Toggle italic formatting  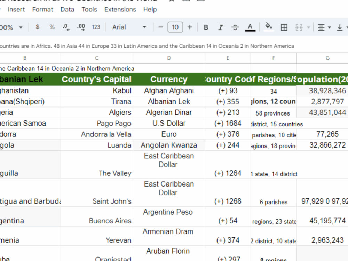coord(220,27)
